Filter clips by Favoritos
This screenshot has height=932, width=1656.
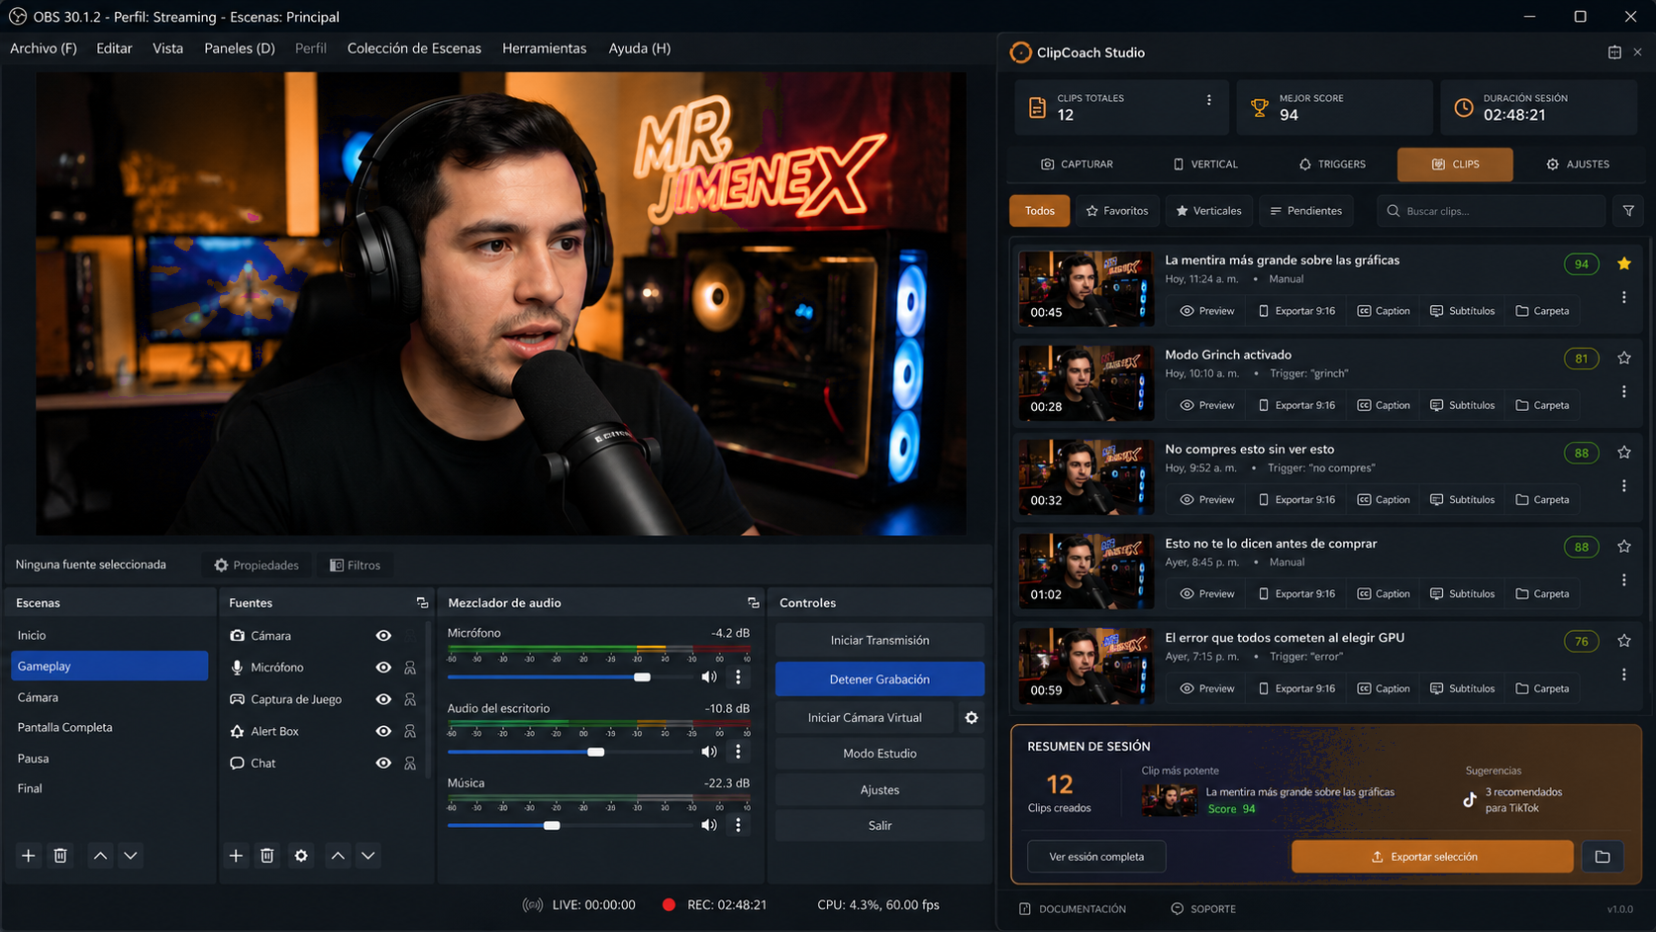click(x=1117, y=211)
